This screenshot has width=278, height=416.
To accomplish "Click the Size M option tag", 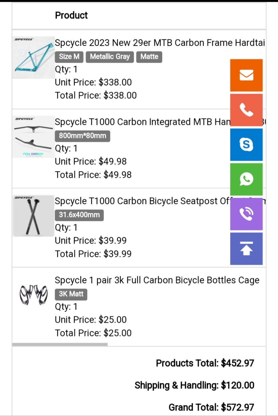I will pyautogui.click(x=69, y=57).
